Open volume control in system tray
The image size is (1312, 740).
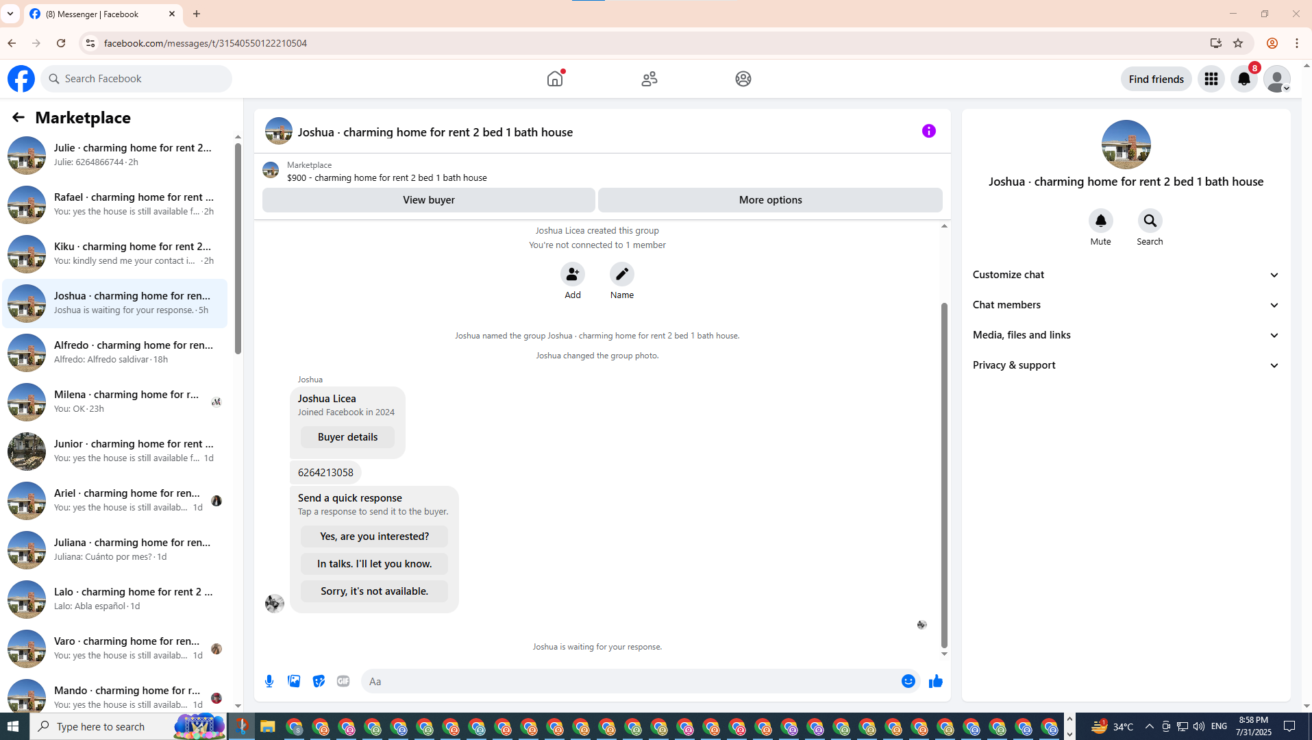(x=1199, y=727)
